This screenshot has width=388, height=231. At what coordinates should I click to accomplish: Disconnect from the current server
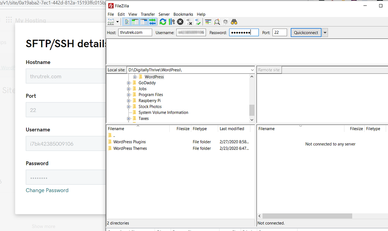(189, 22)
